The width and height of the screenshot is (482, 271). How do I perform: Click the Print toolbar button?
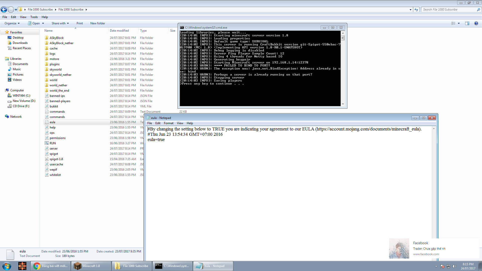coord(80,23)
